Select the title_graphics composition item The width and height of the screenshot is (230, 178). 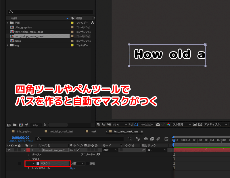23,27
